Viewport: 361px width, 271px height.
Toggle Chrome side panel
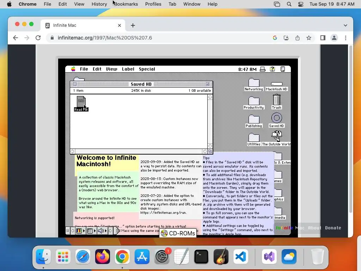[323, 38]
